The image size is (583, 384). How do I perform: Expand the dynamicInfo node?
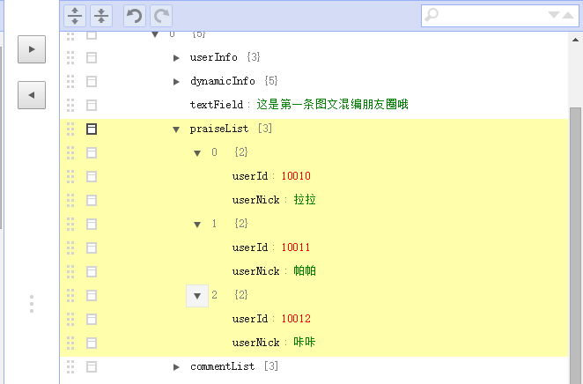[x=176, y=82]
